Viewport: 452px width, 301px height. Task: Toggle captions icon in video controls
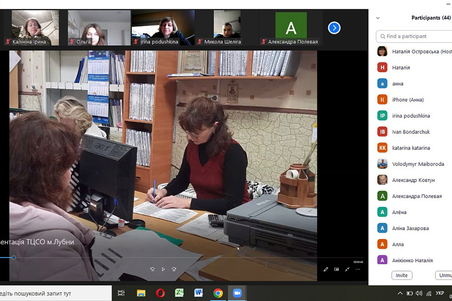336,269
